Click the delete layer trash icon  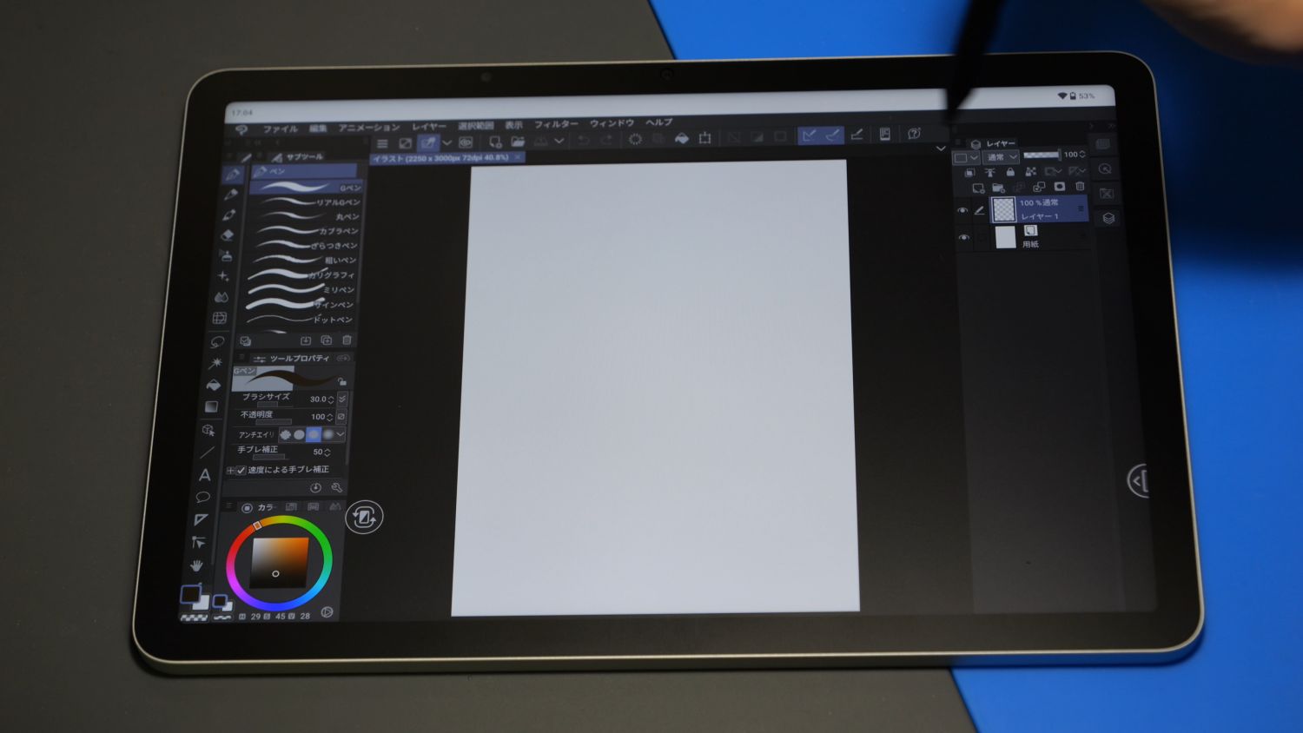point(1080,187)
